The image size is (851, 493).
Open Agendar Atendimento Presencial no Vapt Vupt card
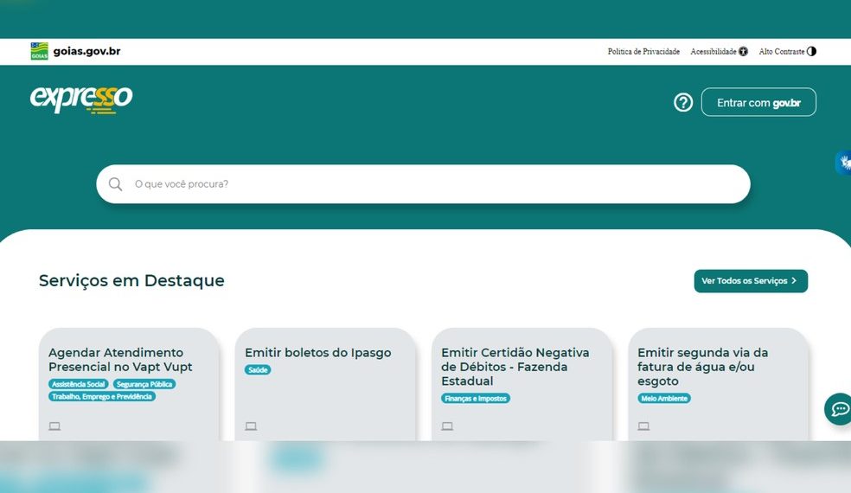(x=129, y=384)
